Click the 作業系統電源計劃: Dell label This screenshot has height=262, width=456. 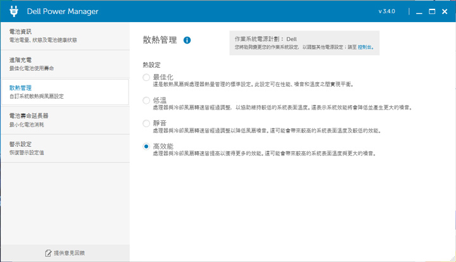click(x=266, y=39)
